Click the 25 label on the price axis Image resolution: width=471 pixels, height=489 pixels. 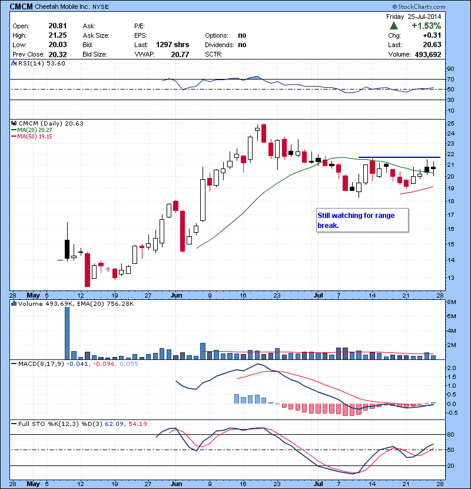pos(451,124)
